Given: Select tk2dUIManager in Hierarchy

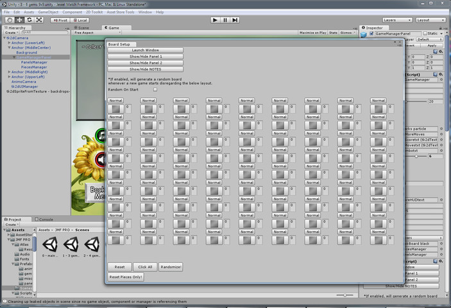Looking at the screenshot, I should [x=24, y=87].
